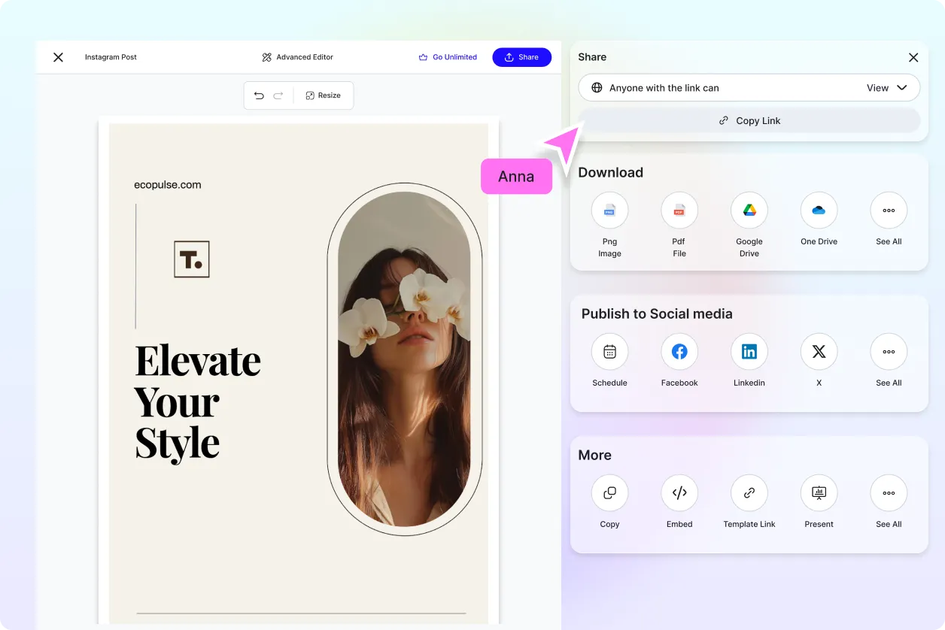Click Anyone with the link can field
This screenshot has height=630, width=945.
point(749,88)
